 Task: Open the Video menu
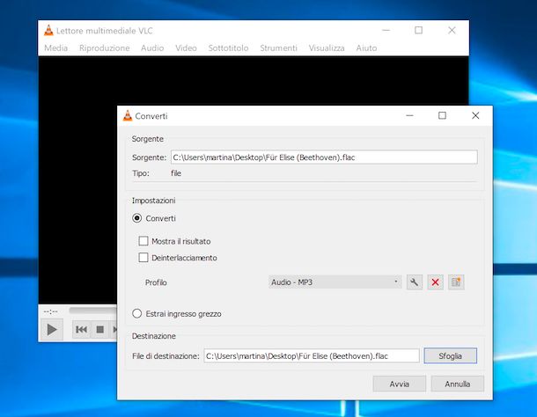(x=186, y=48)
